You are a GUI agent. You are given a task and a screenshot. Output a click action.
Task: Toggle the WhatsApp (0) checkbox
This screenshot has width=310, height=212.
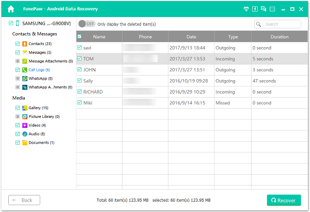[x=18, y=79]
